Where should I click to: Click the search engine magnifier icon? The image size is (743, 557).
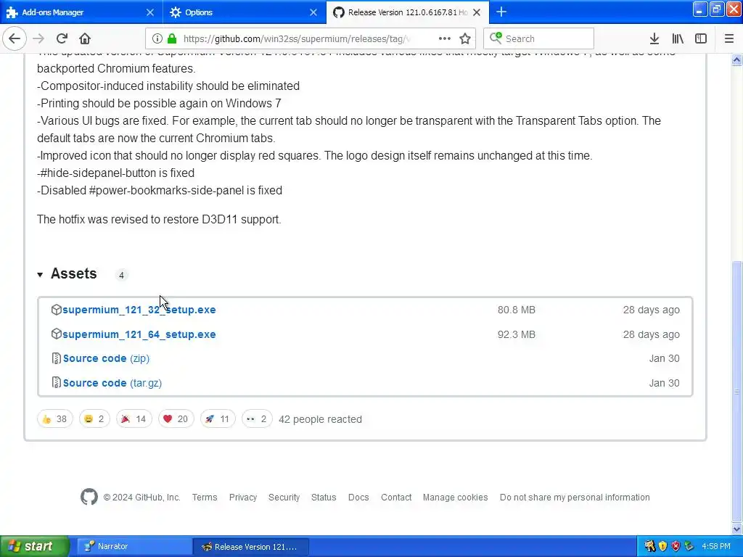point(496,38)
